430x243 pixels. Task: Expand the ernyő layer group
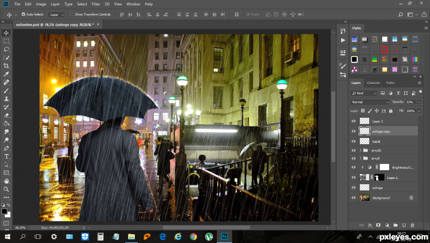click(x=360, y=158)
